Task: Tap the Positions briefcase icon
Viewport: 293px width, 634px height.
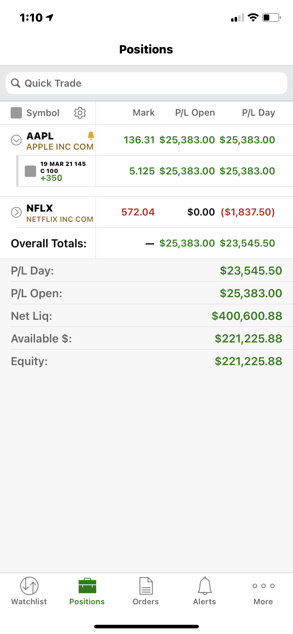Action: coord(87,586)
